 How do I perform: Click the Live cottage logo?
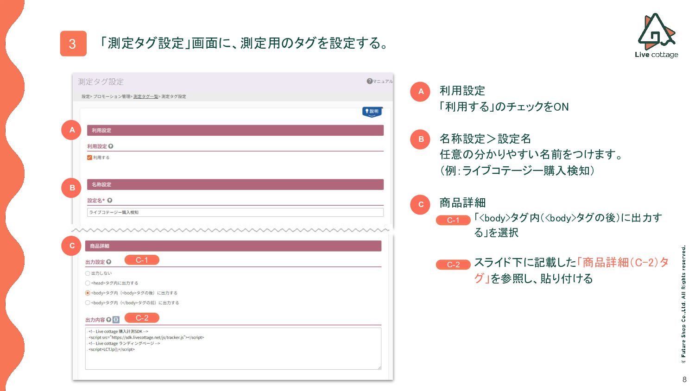point(656,36)
